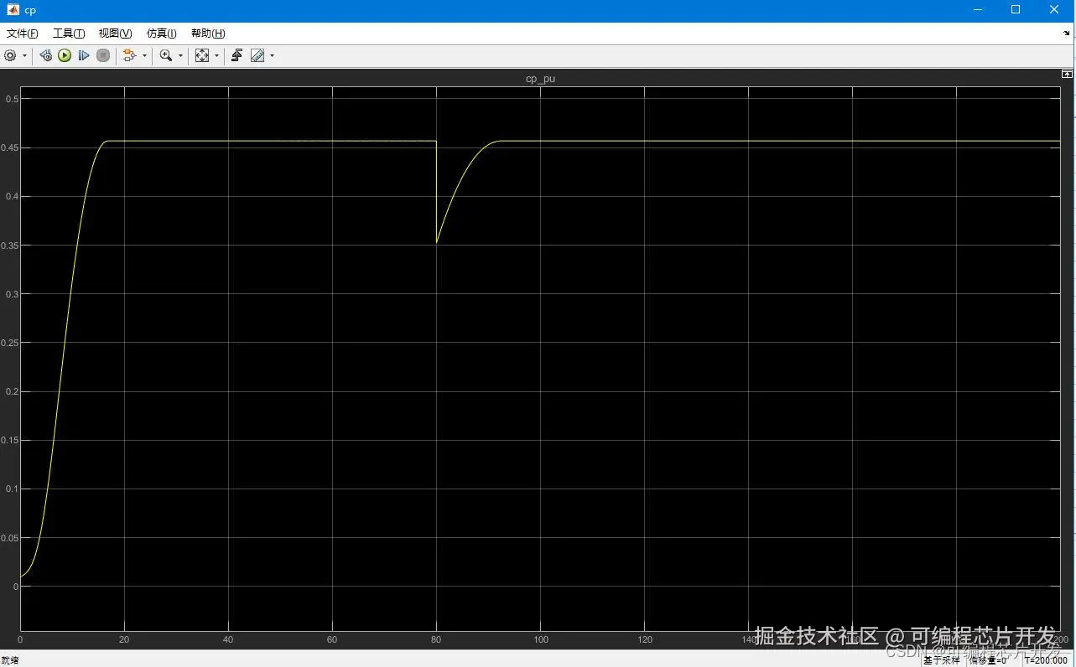This screenshot has height=667, width=1076.
Task: Click the 就绪 status text
Action: tap(10, 660)
